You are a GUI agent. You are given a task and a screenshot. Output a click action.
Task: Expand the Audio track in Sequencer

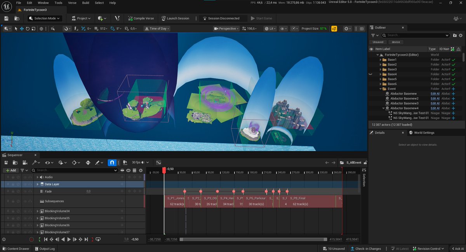point(38,177)
